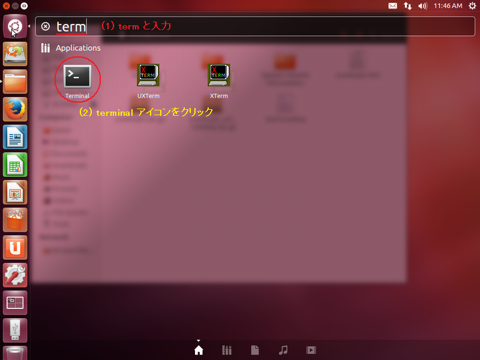Click the Workspace Switcher launcher icon
Screen dimensions: 480x360
pyautogui.click(x=14, y=302)
